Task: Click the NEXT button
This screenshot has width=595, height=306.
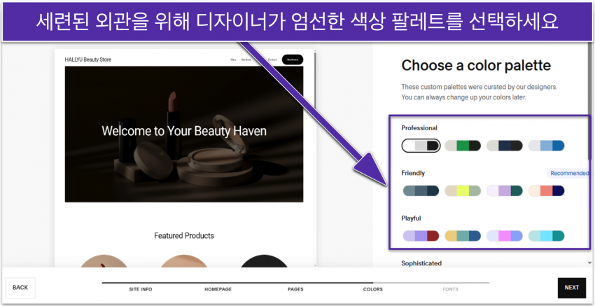Action: [x=571, y=288]
